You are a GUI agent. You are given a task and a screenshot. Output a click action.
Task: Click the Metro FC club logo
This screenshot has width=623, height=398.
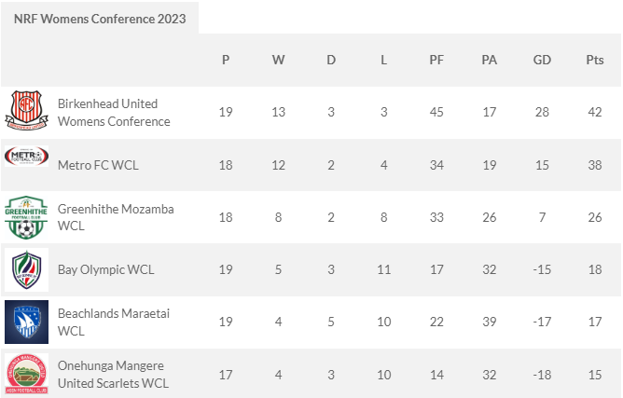[27, 156]
